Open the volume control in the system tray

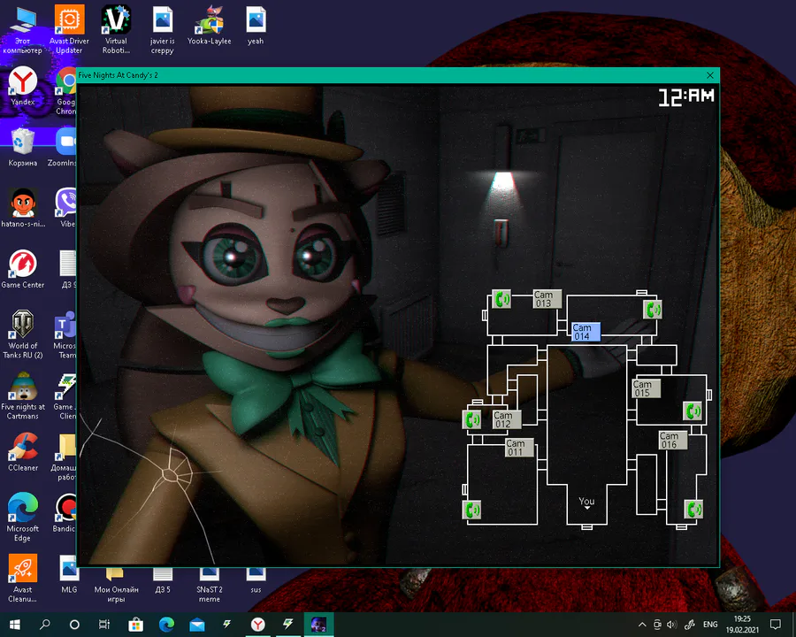click(x=671, y=625)
